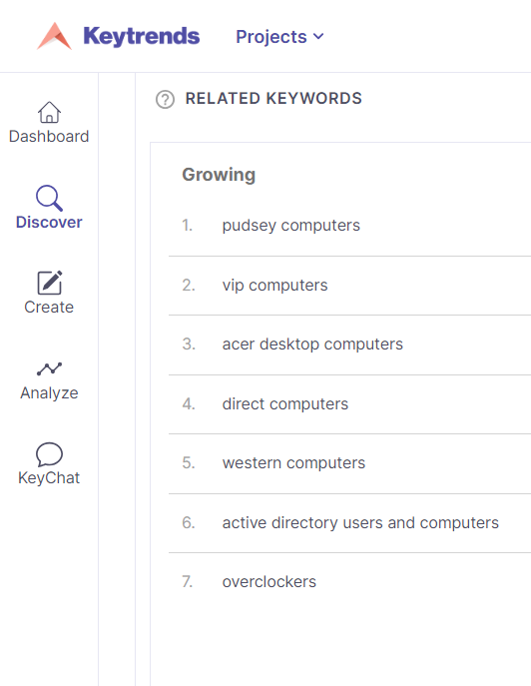Viewport: 531px width, 686px height.
Task: Select the overclockers keyword
Action: (x=269, y=582)
